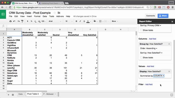Image resolution: width=175 pixels, height=98 pixels.
Task: Click the Neutral column header cell
Action: 60,34
